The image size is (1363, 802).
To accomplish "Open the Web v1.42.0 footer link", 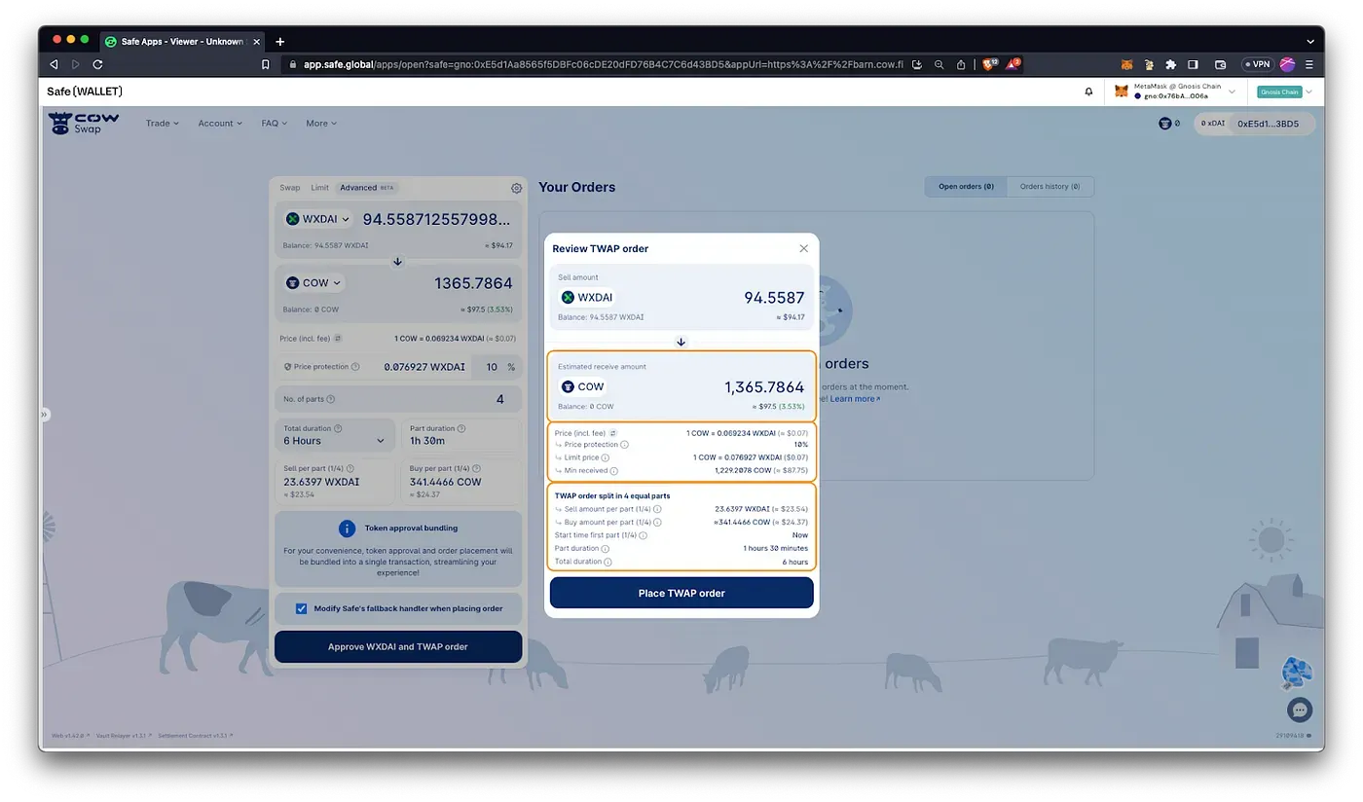I will pyautogui.click(x=70, y=736).
